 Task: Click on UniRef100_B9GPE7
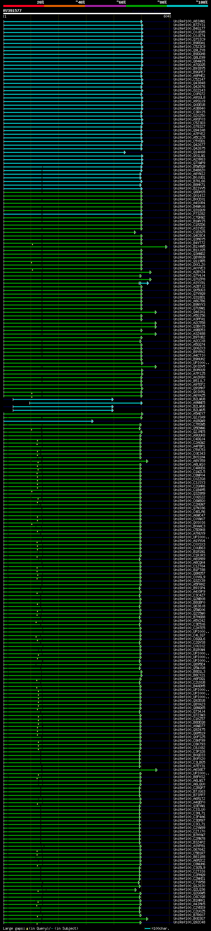pos(189,72)
